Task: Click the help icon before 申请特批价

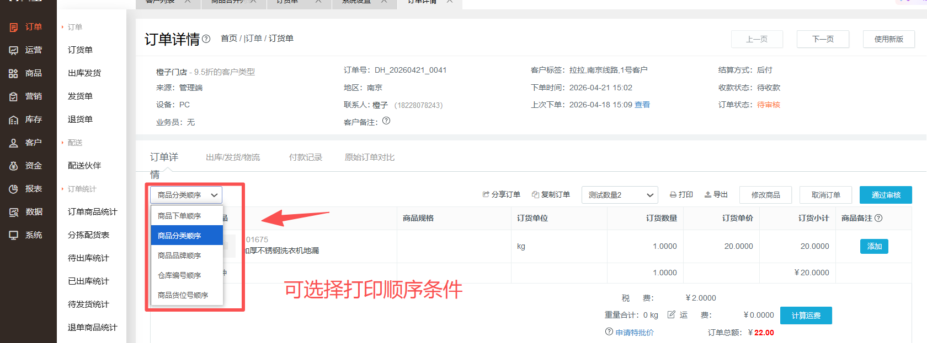Action: [609, 332]
